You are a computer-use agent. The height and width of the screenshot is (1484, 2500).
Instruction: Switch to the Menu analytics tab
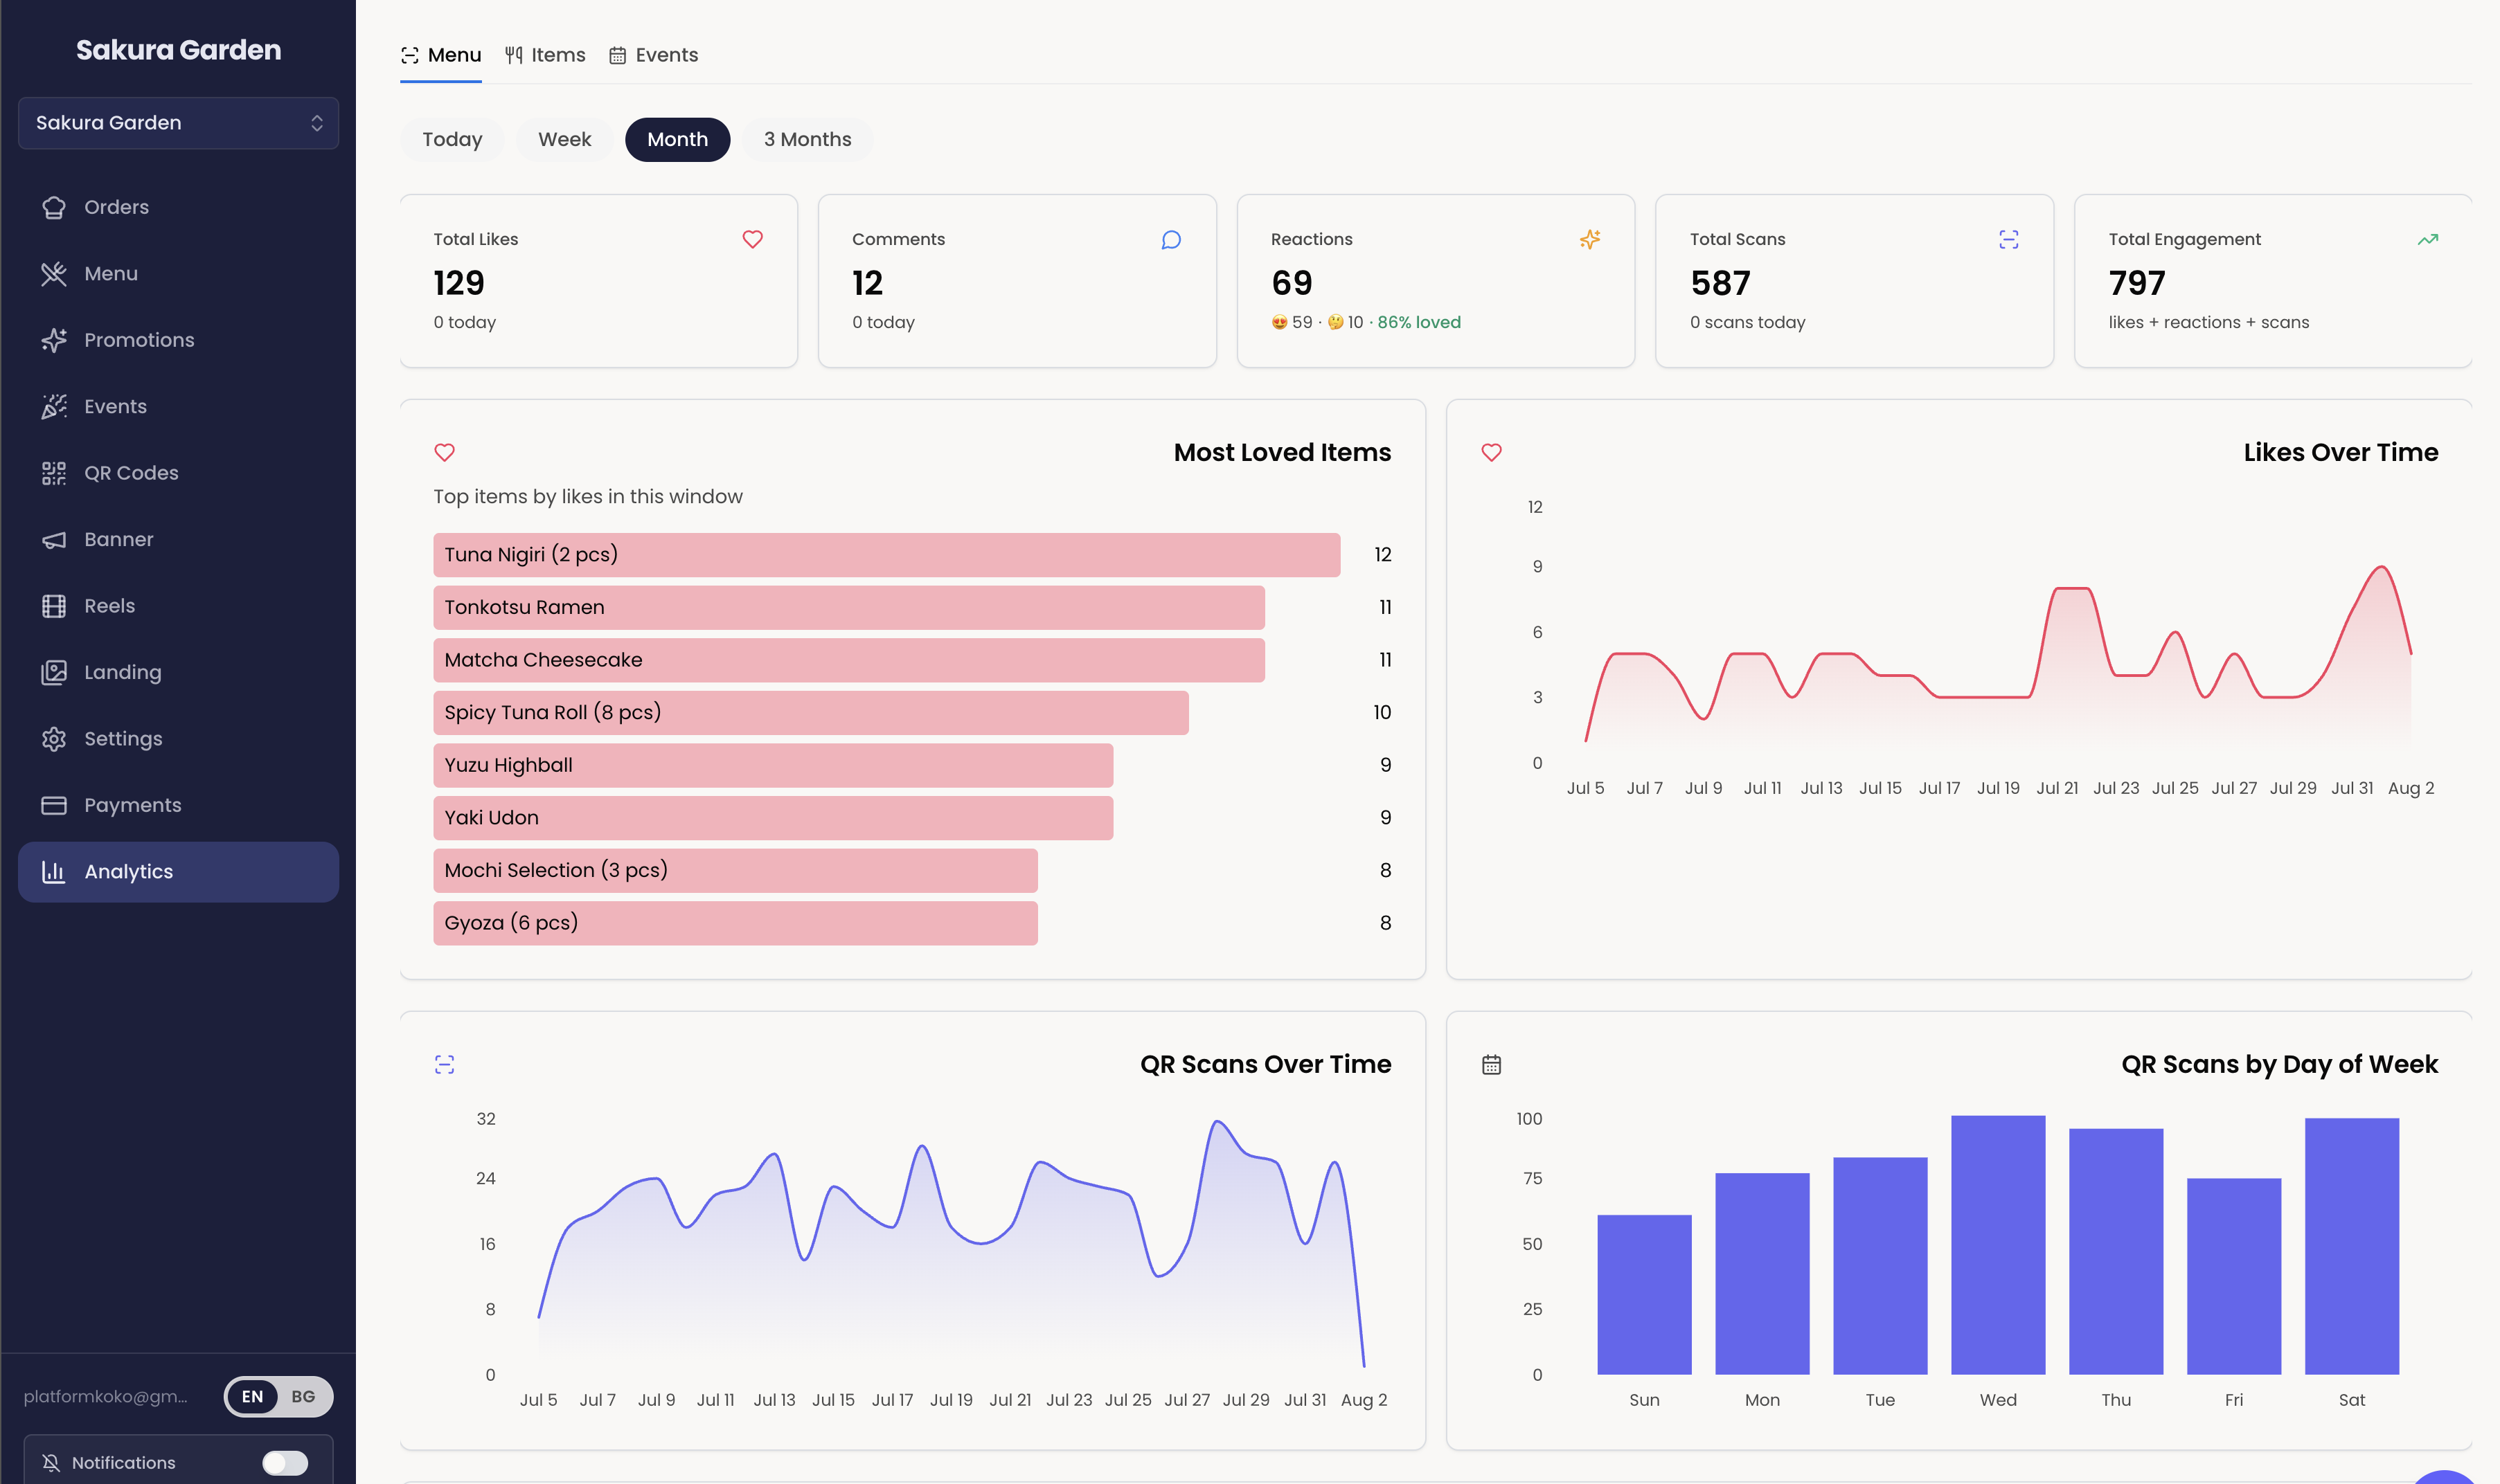[x=441, y=55]
